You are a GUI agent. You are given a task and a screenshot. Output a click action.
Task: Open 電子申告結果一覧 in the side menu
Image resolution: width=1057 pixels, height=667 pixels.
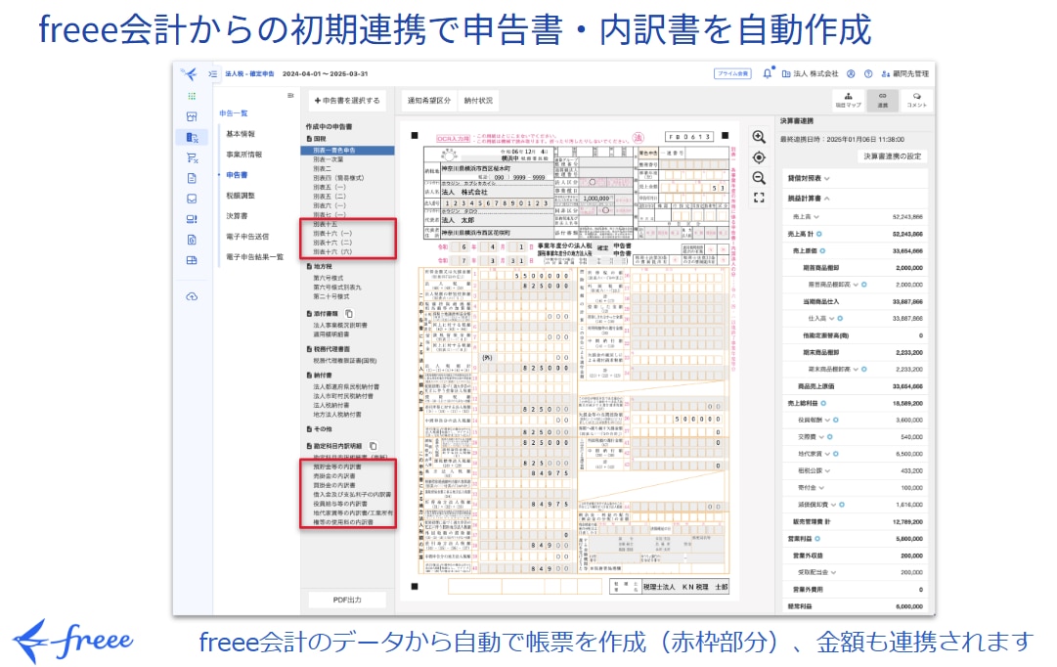coord(255,257)
